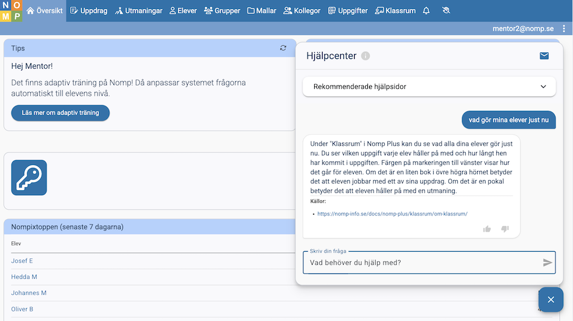Open the Mallar section
Image resolution: width=573 pixels, height=321 pixels.
[x=262, y=11]
